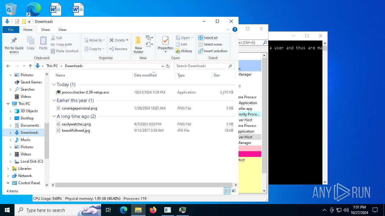Switch to the Home ribbon tab
The width and height of the screenshot is (385, 216).
click(x=28, y=30)
